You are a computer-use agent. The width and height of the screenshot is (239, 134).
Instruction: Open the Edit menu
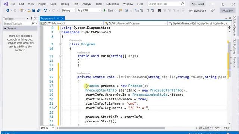point(21,4)
